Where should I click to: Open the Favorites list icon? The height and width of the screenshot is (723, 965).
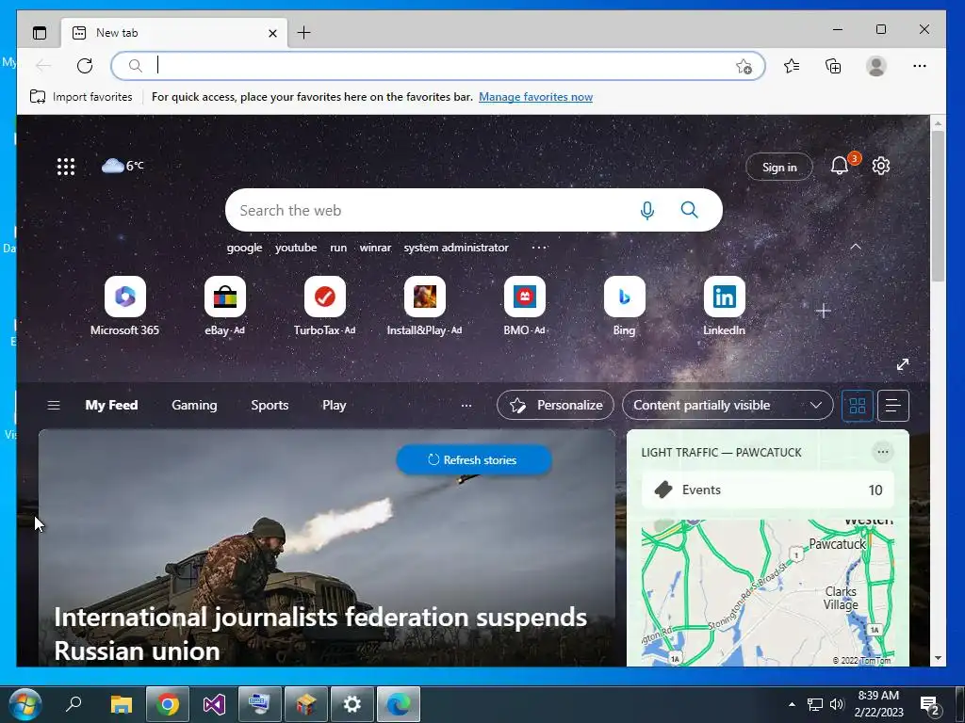pos(792,66)
